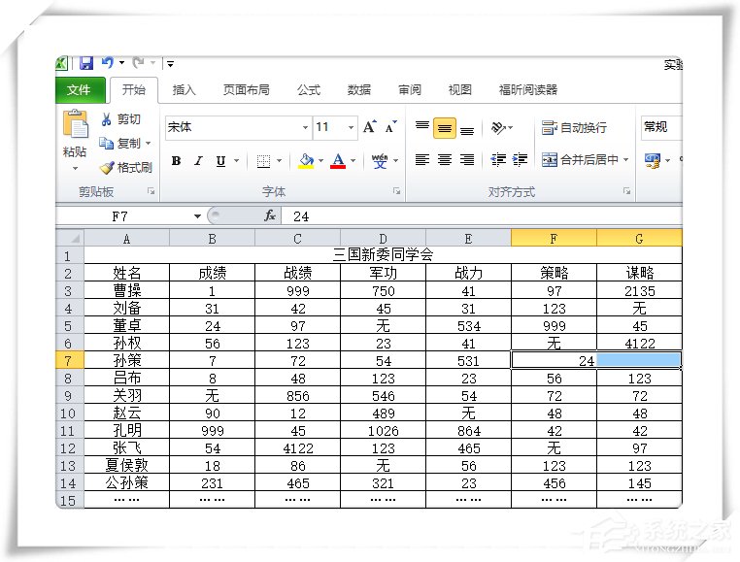Click Merge and Center (合并后居中) button
This screenshot has height=562, width=740.
click(585, 160)
